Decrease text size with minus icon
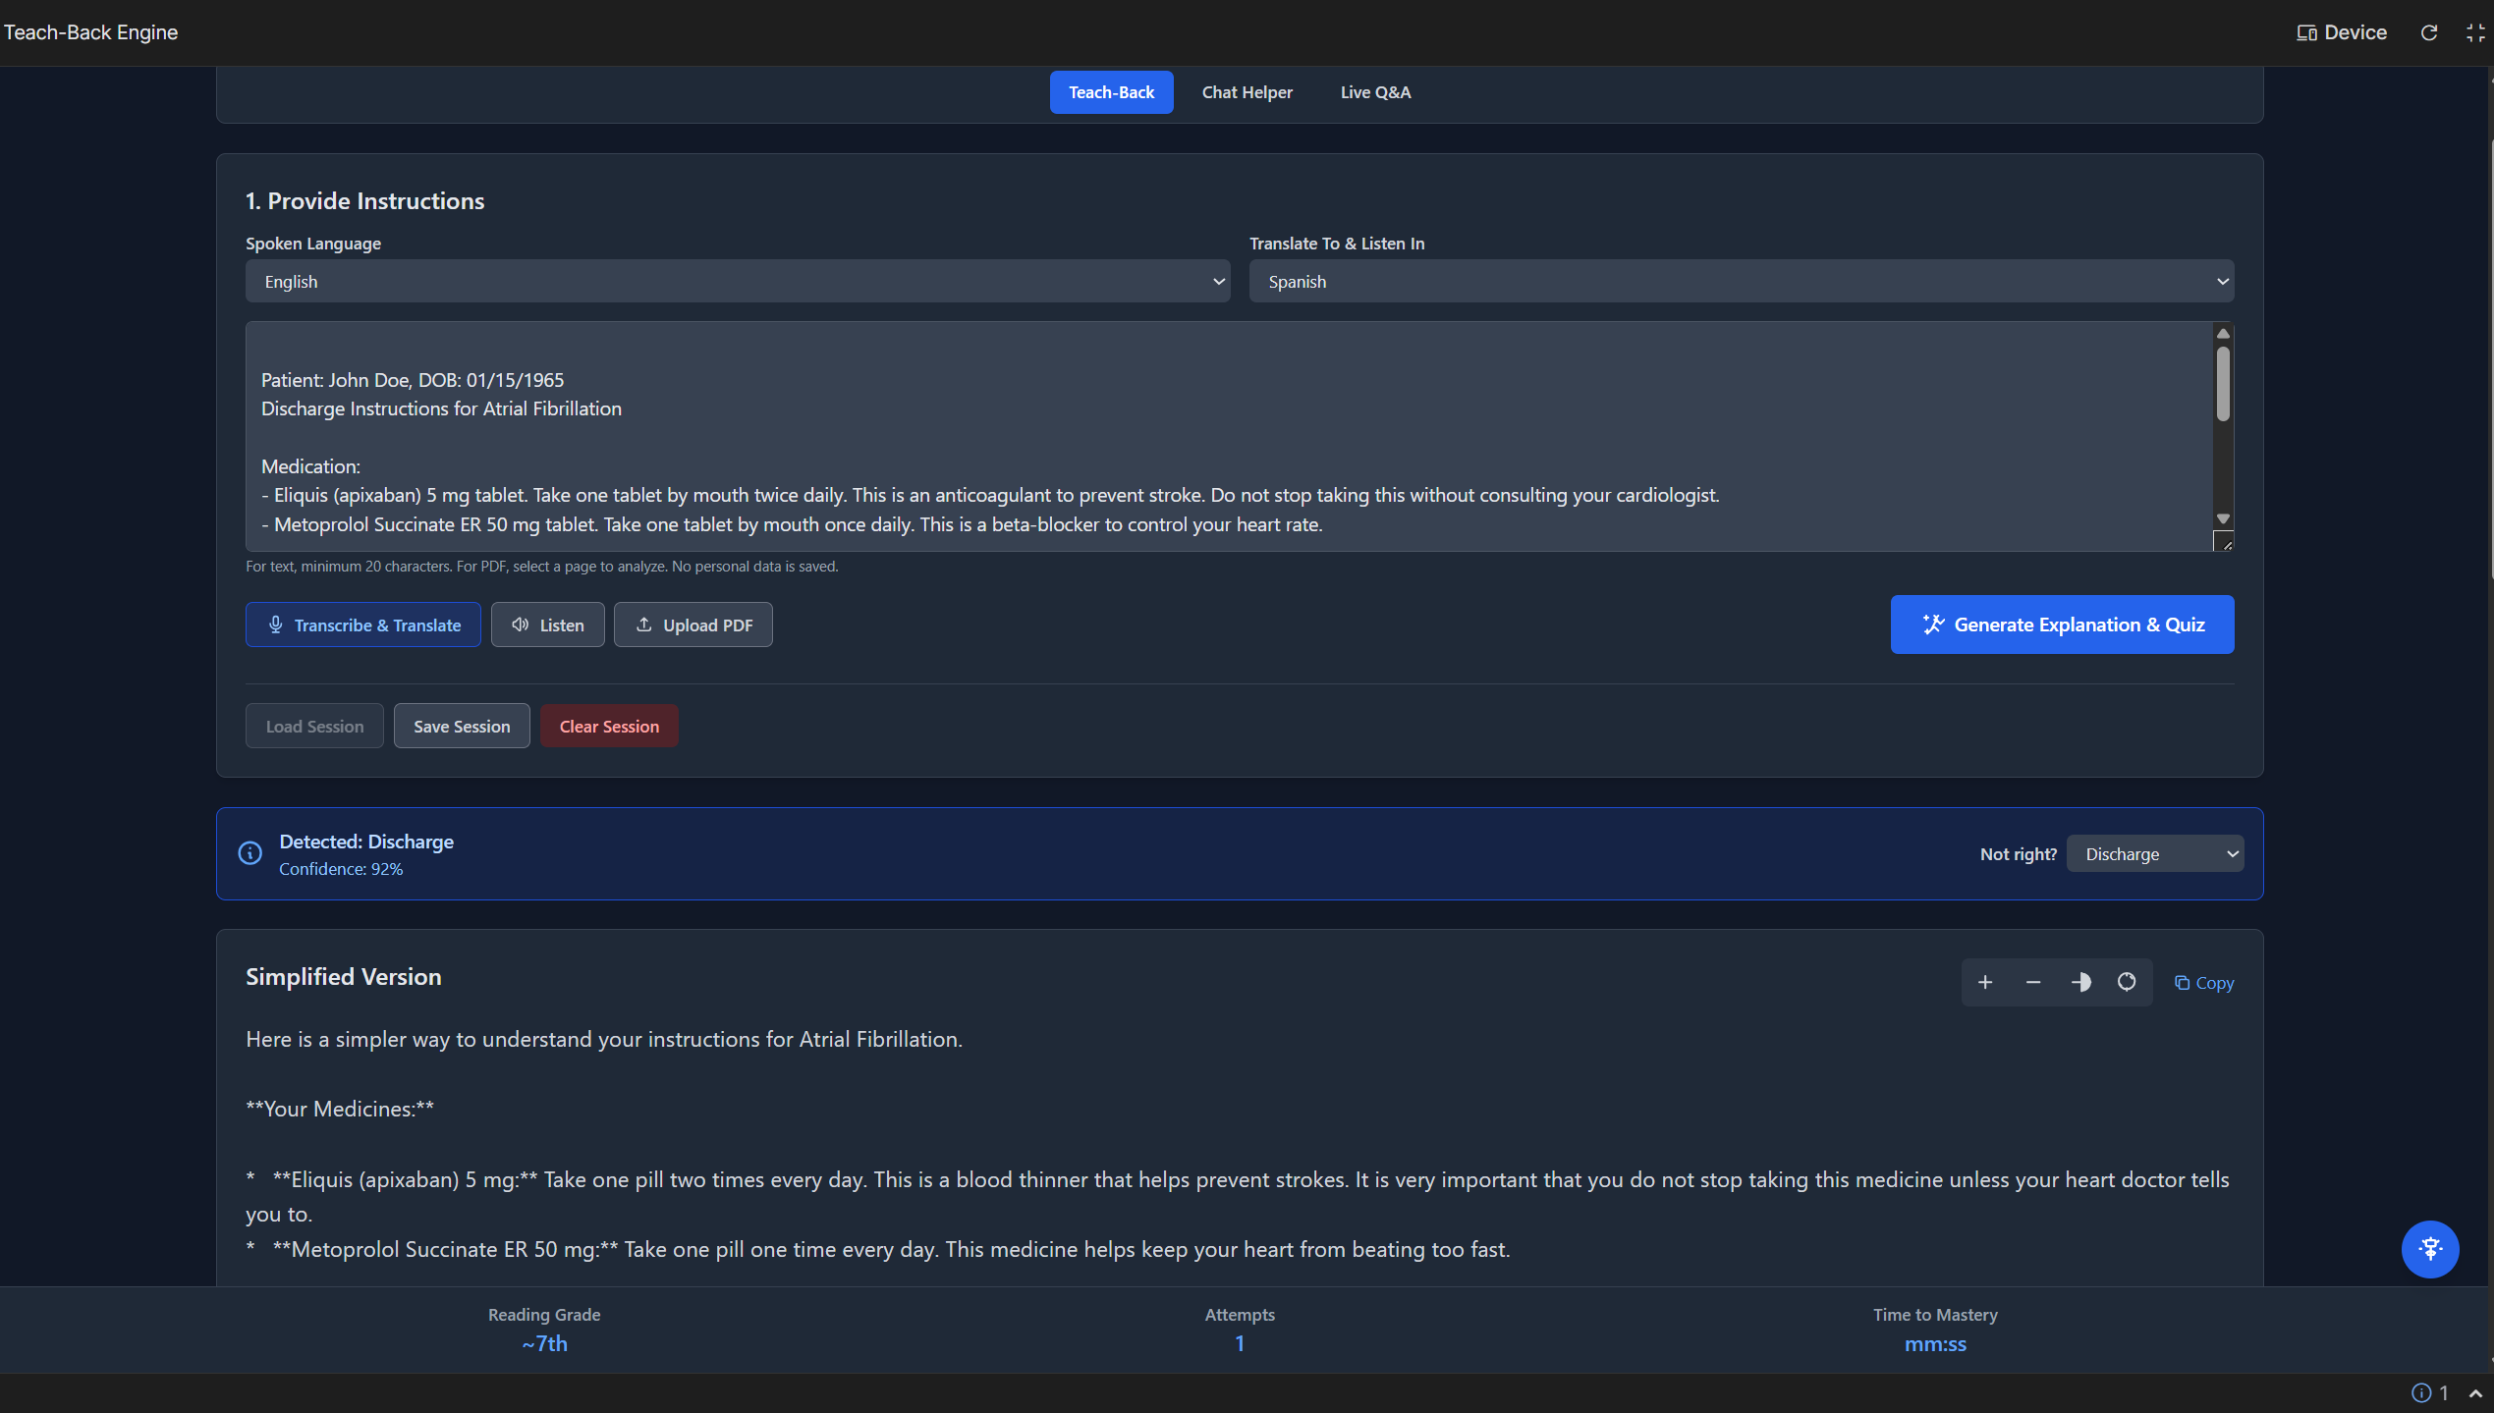The height and width of the screenshot is (1413, 2494). pyautogui.click(x=2033, y=982)
